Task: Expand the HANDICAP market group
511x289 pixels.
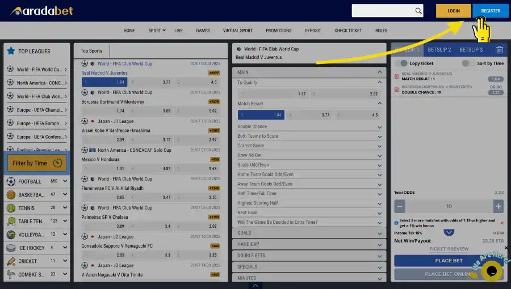Action: click(309, 244)
